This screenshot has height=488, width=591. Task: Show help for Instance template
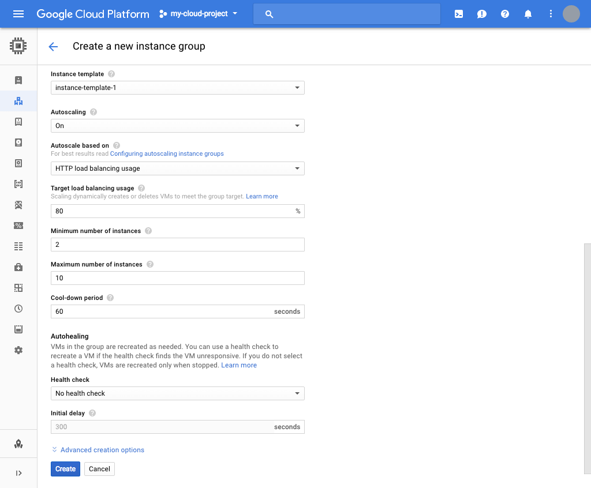coord(111,74)
